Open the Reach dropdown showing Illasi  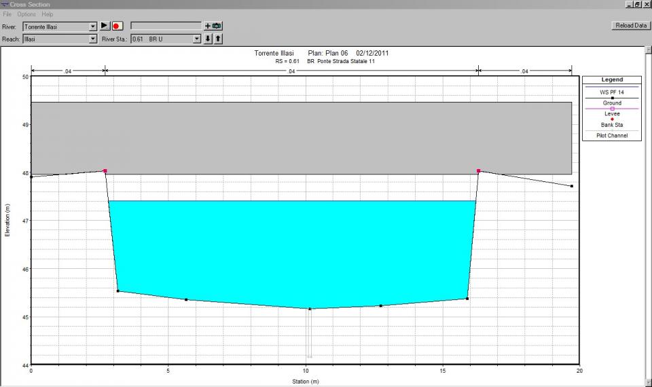coord(93,39)
